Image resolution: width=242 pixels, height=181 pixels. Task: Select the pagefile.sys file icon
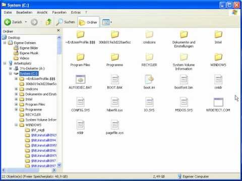point(115,125)
